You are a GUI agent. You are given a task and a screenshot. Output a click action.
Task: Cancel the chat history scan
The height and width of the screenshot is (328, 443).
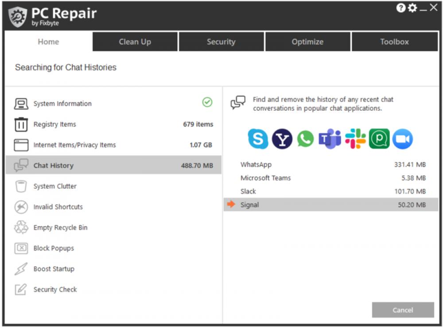[402, 310]
